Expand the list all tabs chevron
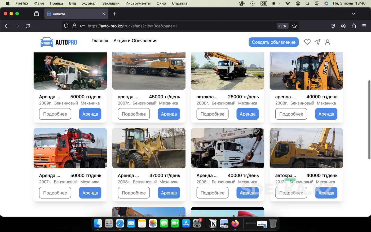The height and width of the screenshot is (232, 371). pyautogui.click(x=354, y=14)
